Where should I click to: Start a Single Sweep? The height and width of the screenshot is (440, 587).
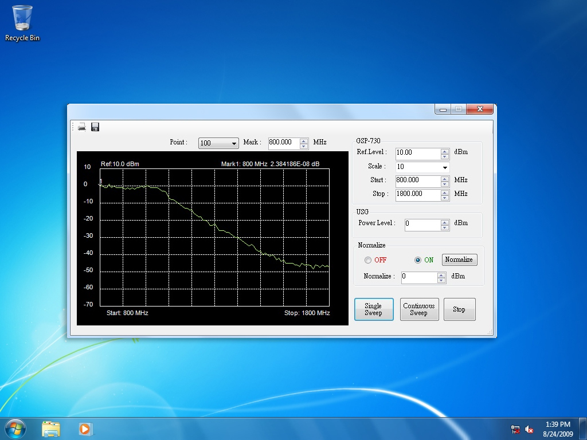tap(374, 309)
